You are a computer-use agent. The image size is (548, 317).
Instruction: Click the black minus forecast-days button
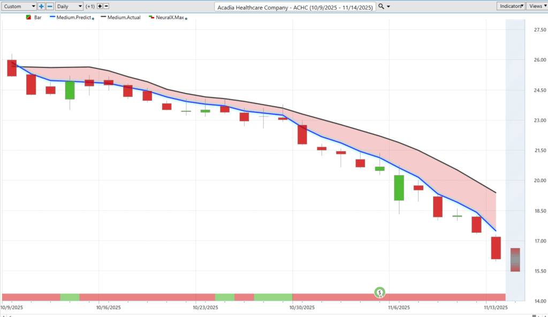(x=106, y=6)
